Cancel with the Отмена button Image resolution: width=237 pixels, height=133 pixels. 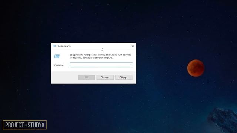[105, 77]
